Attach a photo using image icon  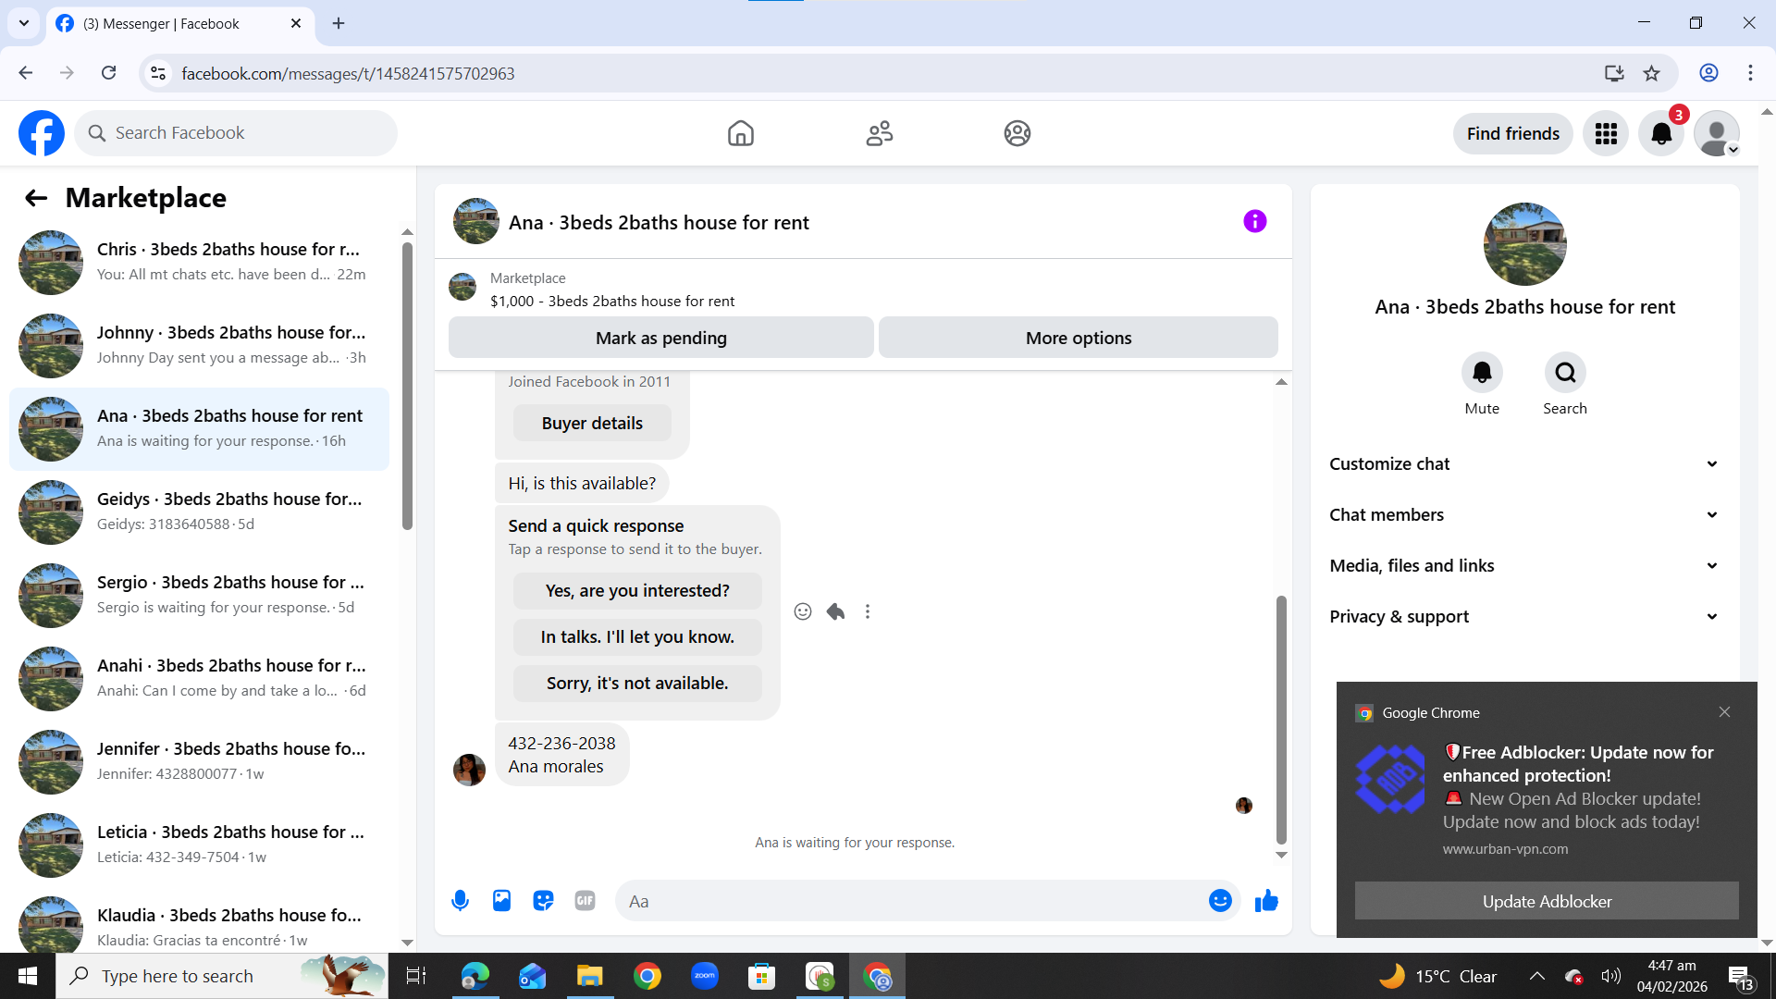(x=501, y=900)
